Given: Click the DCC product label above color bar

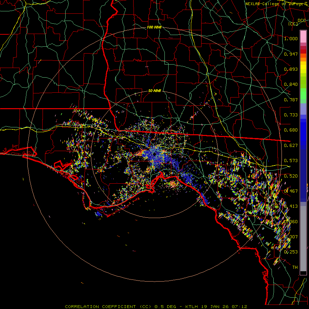Looking at the screenshot, I should [302, 21].
